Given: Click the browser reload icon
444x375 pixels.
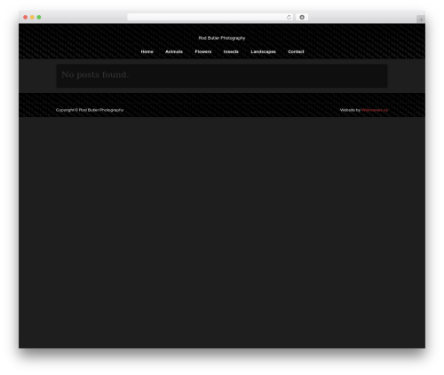Looking at the screenshot, I should [289, 17].
